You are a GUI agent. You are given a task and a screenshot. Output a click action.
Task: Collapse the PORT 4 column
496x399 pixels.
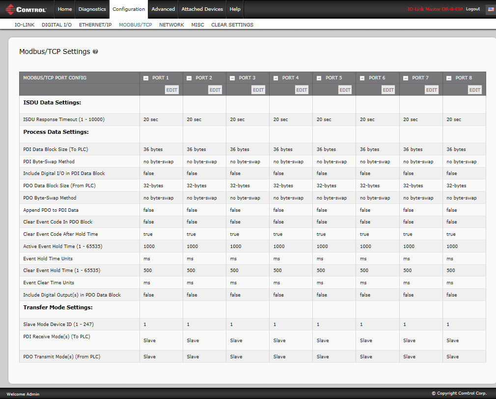point(276,78)
